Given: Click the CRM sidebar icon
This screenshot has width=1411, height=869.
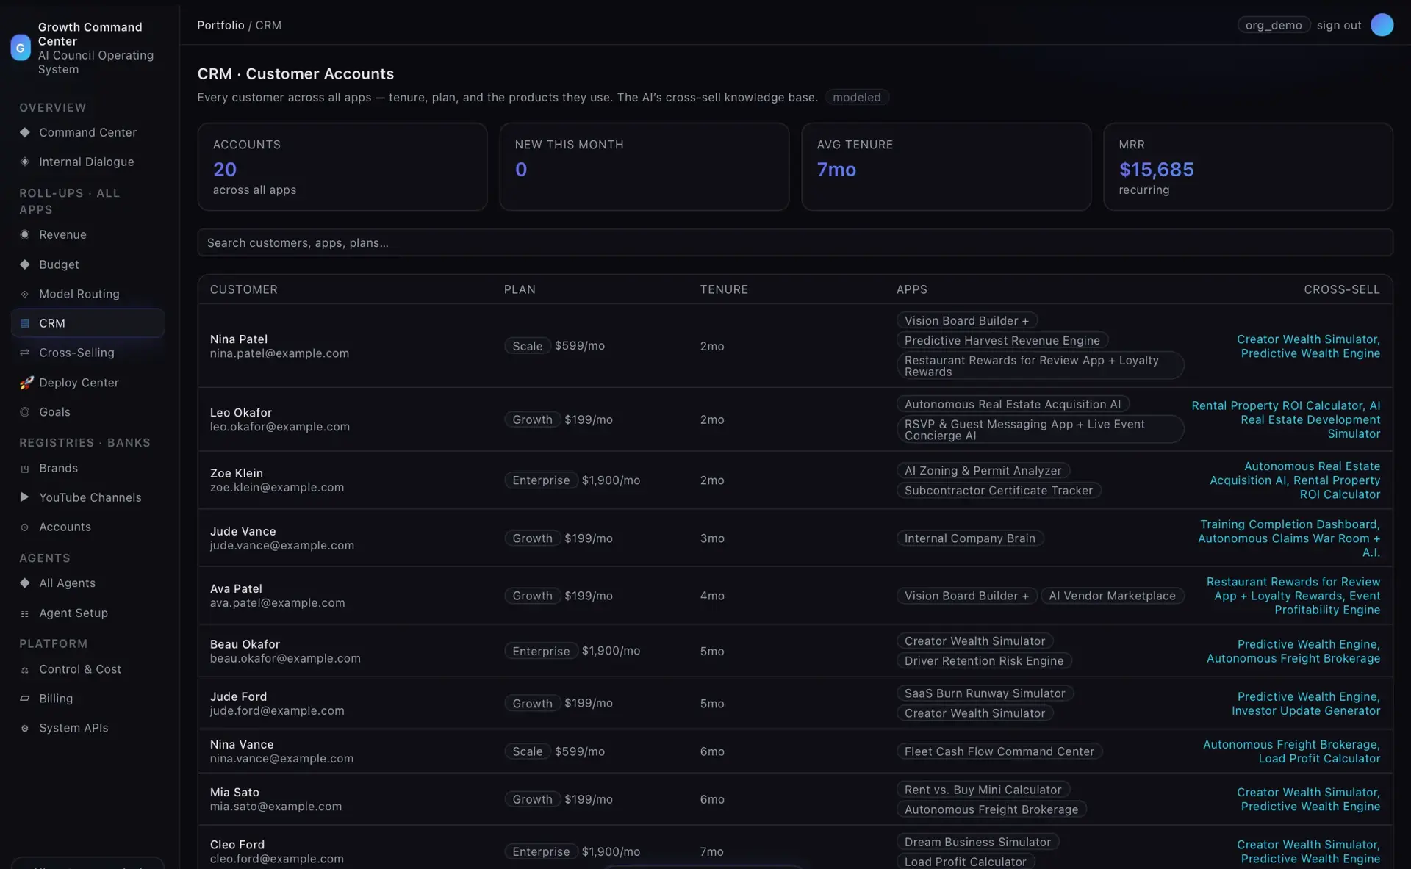Looking at the screenshot, I should pos(25,323).
